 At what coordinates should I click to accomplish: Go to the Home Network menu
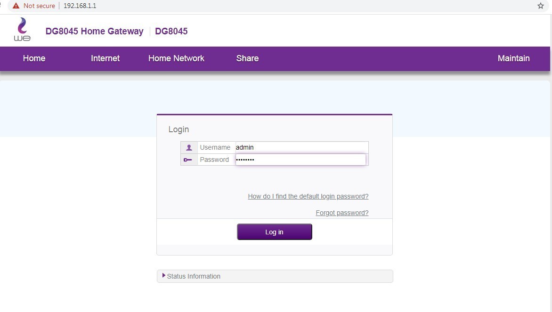click(176, 58)
